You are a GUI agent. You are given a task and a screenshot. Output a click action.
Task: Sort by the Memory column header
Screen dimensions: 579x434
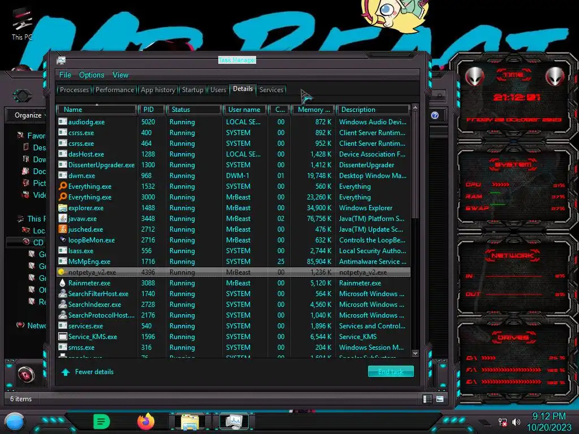pyautogui.click(x=313, y=110)
